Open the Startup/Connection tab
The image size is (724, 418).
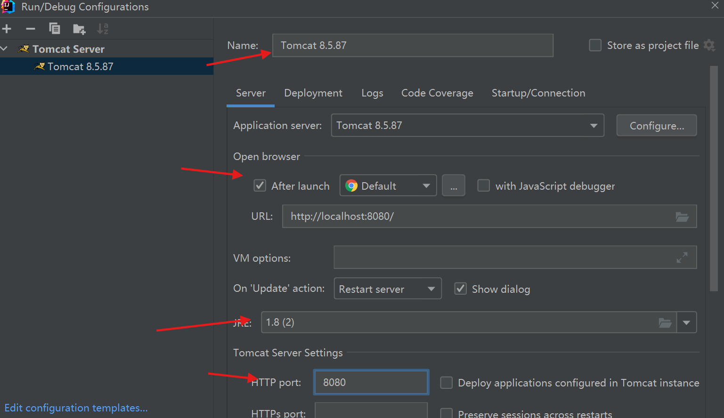coord(538,93)
